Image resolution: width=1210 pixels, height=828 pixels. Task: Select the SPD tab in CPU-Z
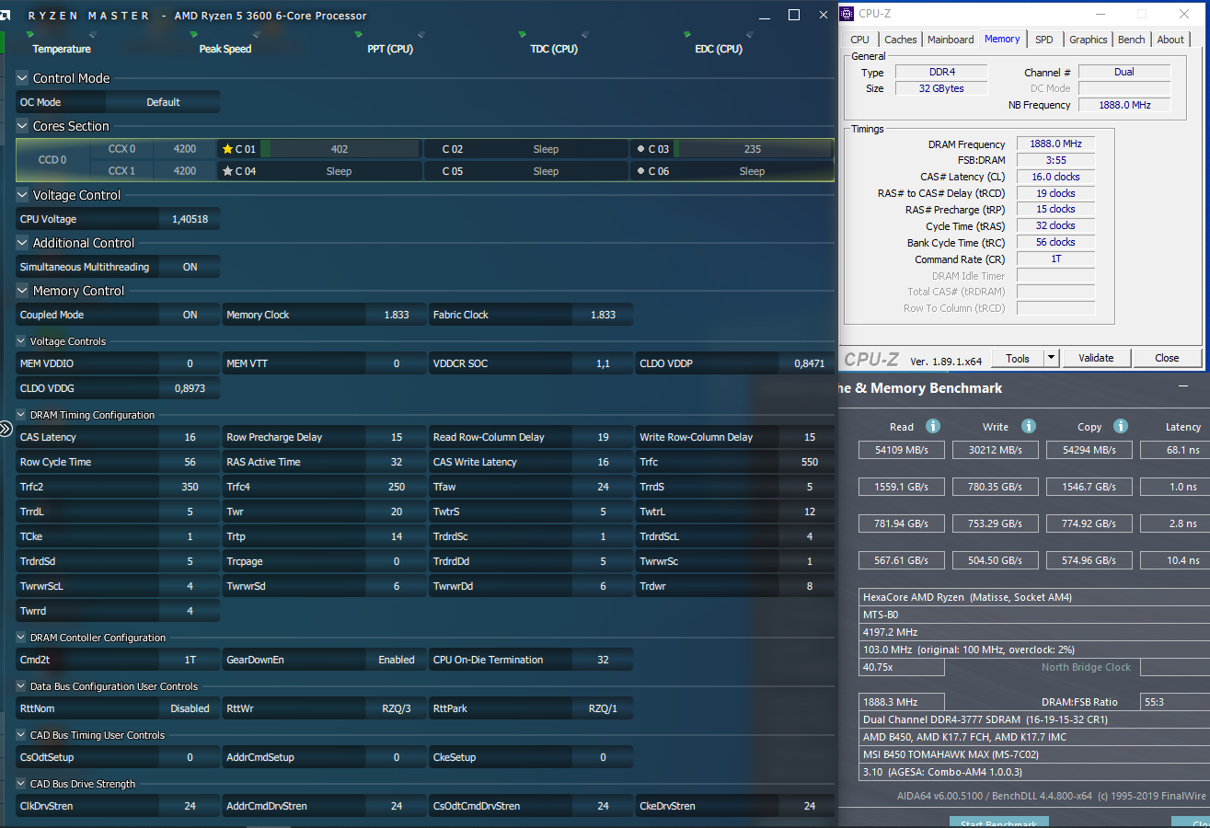click(x=1044, y=40)
